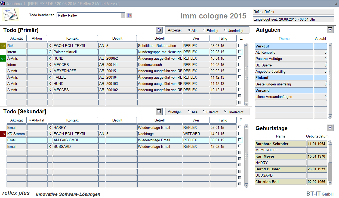339x198 pixels.
Task: Click the document icon button in Todo [Primär] header
Action: tap(159, 30)
